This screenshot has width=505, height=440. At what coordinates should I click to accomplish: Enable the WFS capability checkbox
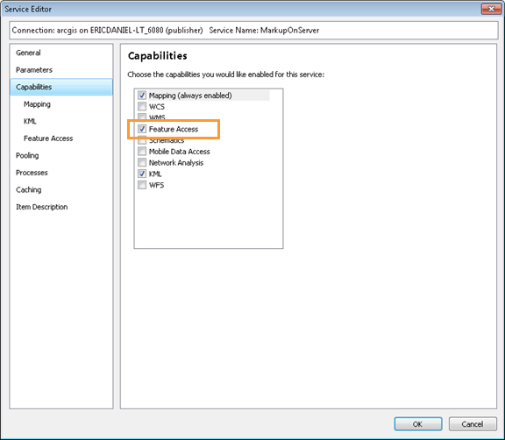pyautogui.click(x=142, y=185)
